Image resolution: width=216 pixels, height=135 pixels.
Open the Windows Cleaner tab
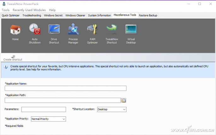coord(75,15)
